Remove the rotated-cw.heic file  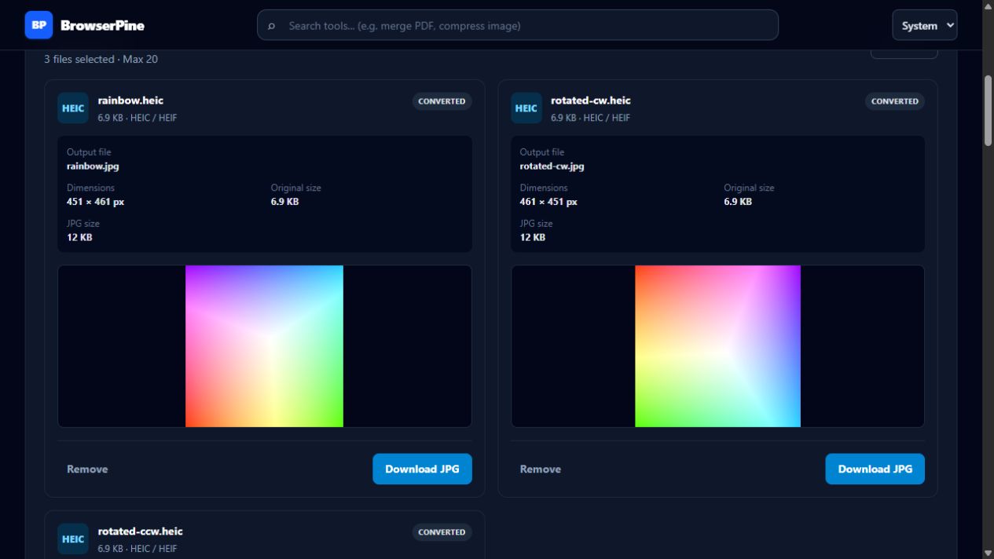[x=541, y=469]
